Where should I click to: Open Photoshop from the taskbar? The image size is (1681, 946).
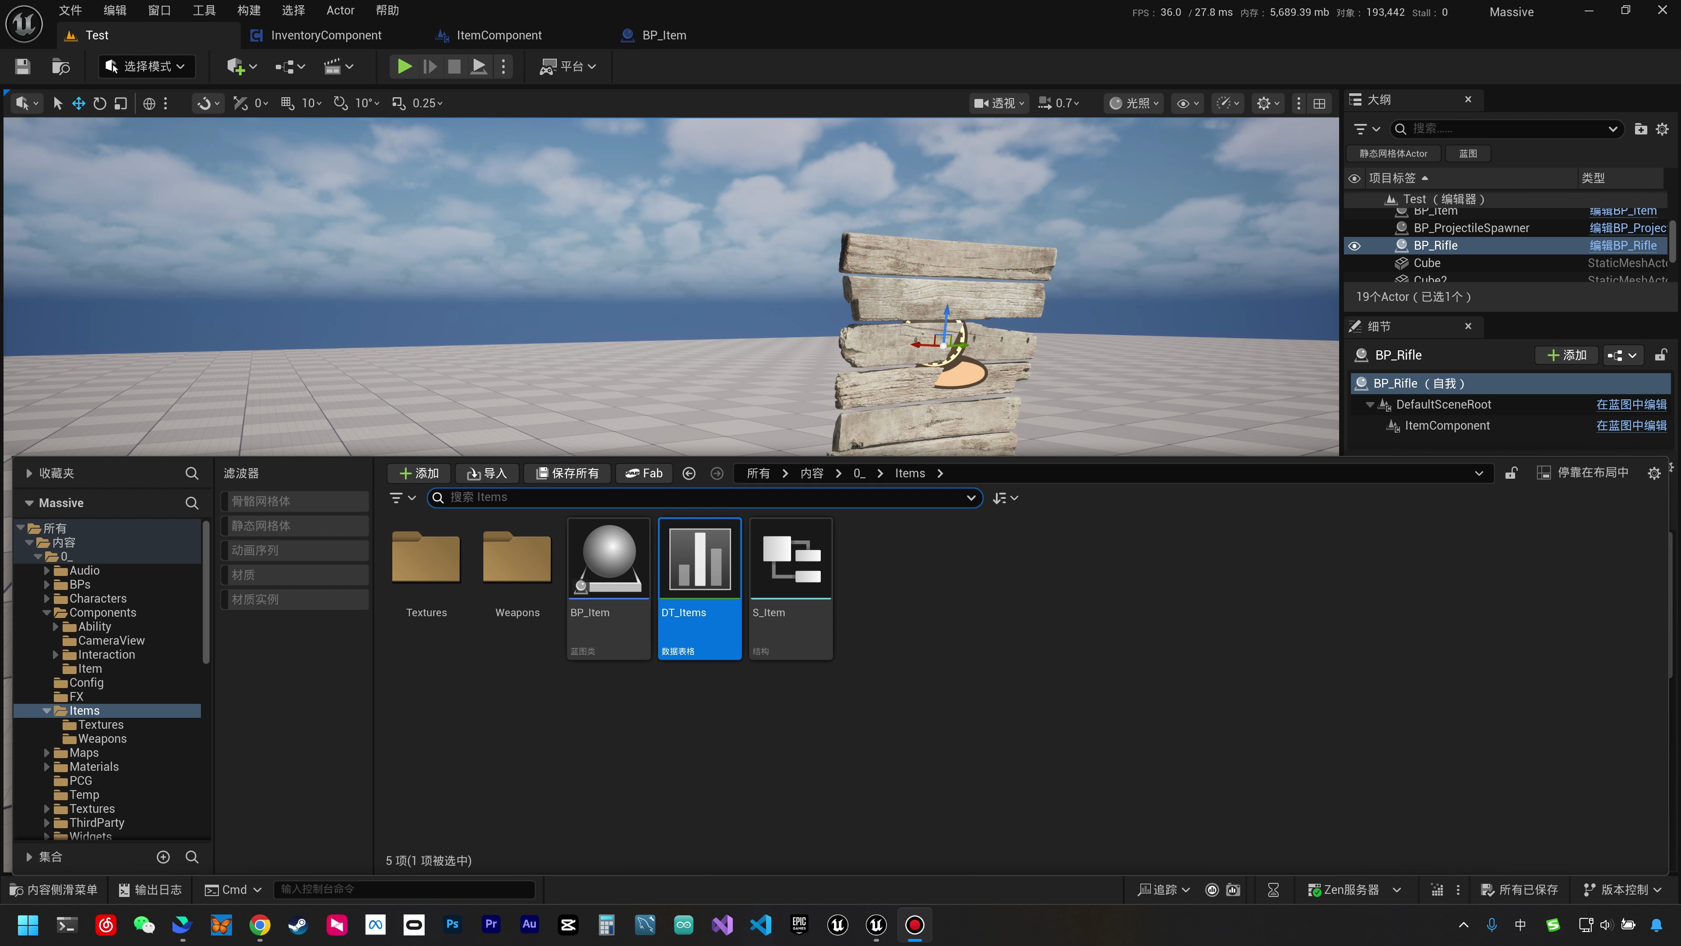click(452, 925)
